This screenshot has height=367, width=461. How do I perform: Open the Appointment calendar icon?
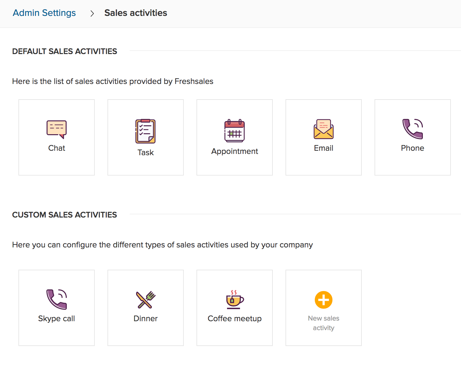(x=235, y=131)
